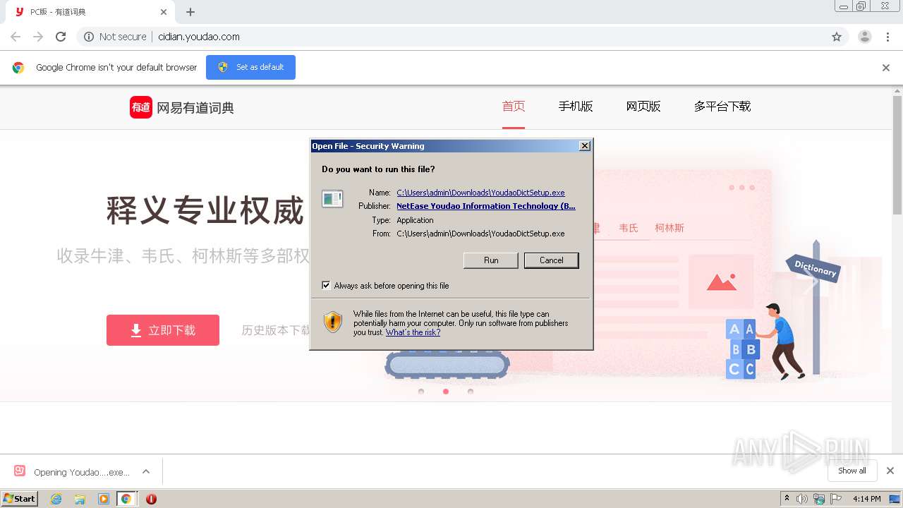
Task: Click the Chrome taskbar button
Action: [x=126, y=499]
